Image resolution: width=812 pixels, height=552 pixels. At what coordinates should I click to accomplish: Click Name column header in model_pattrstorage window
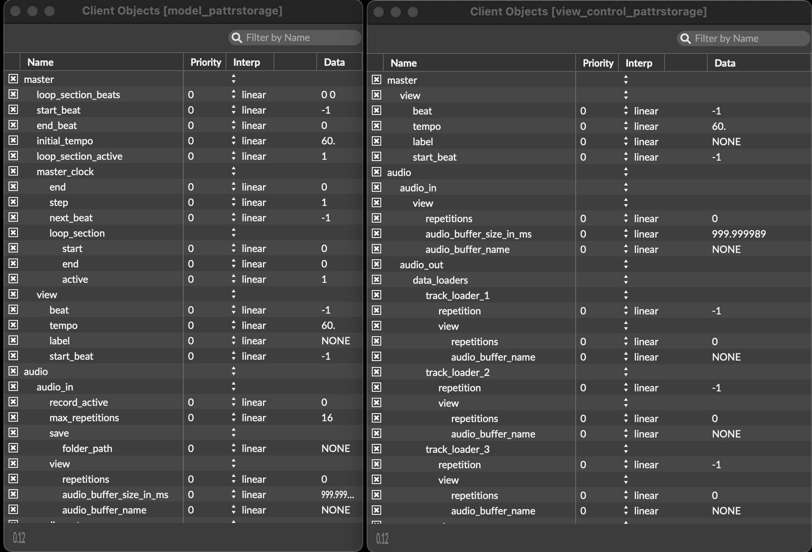tap(102, 62)
